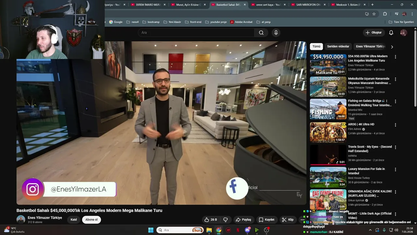Open options for $54.950.000'lık Ultra Modern video
Image resolution: width=417 pixels, height=235 pixels.
[x=395, y=57]
